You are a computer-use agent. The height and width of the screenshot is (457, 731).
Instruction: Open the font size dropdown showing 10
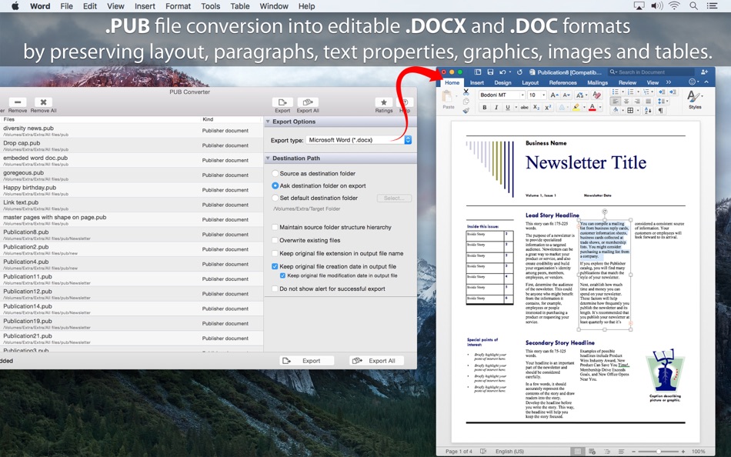point(543,95)
